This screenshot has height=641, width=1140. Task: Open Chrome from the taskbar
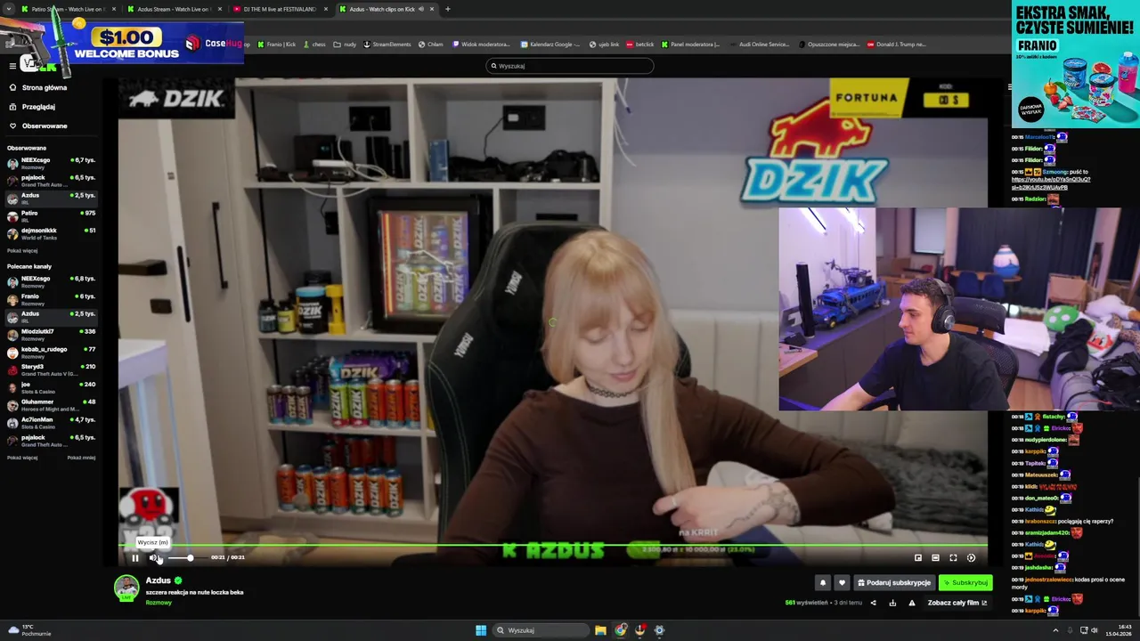pos(621,630)
